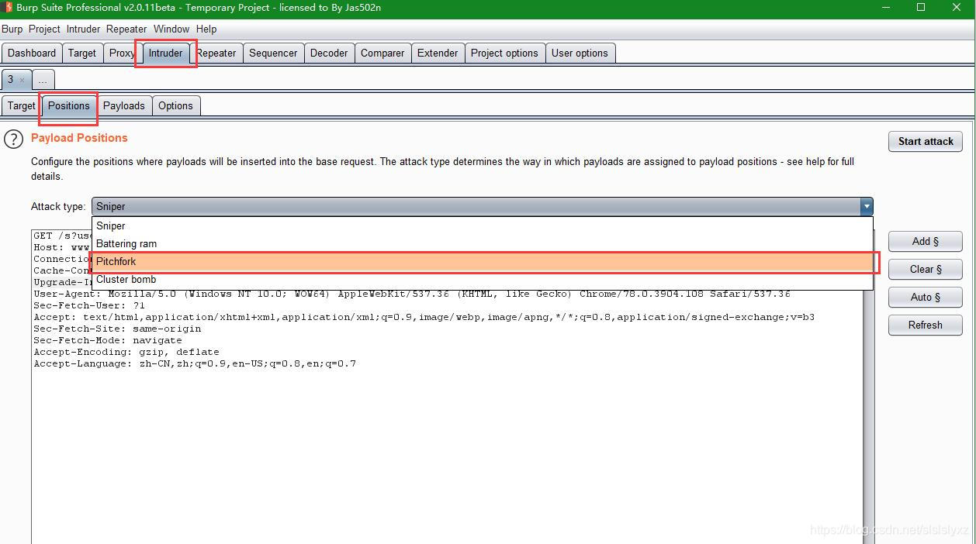This screenshot has height=544, width=976.
Task: Click the Auto § button
Action: tap(926, 297)
